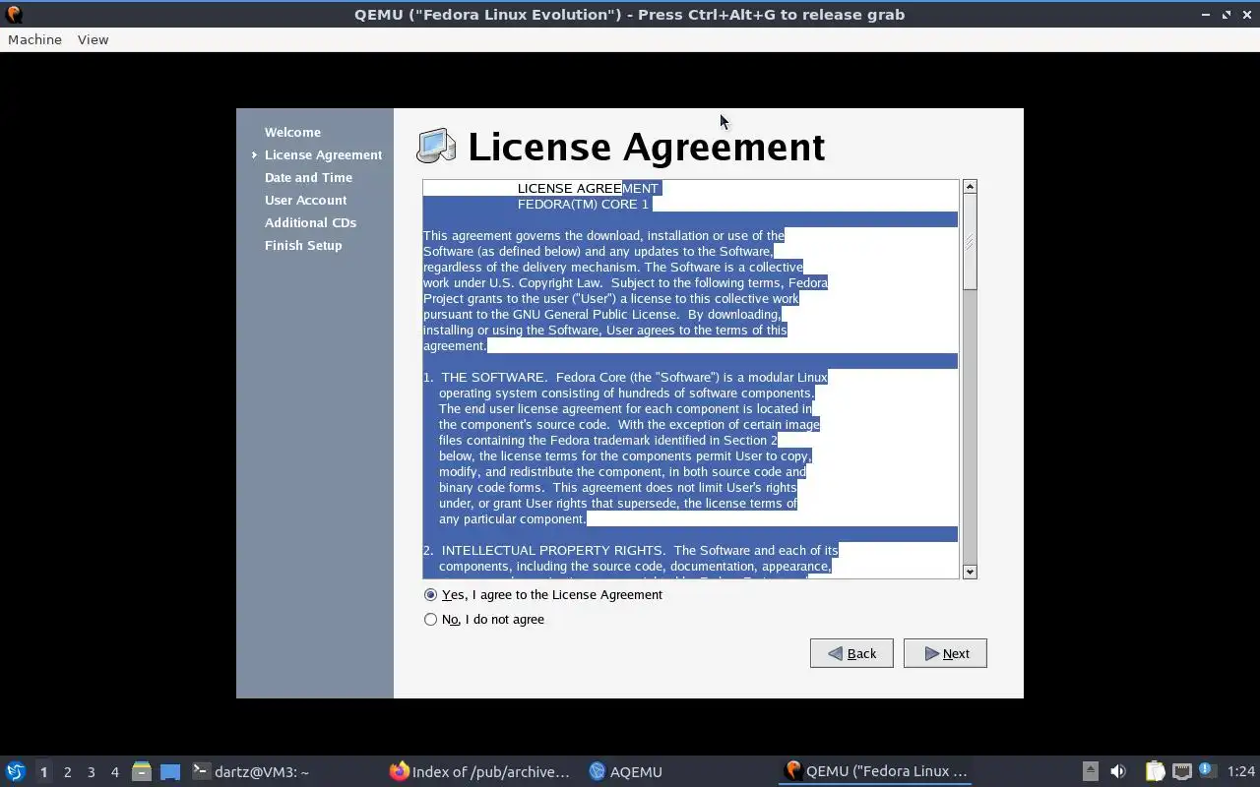Click the license text scrollbar thumb
Screen dimensions: 1260x787
[970, 241]
